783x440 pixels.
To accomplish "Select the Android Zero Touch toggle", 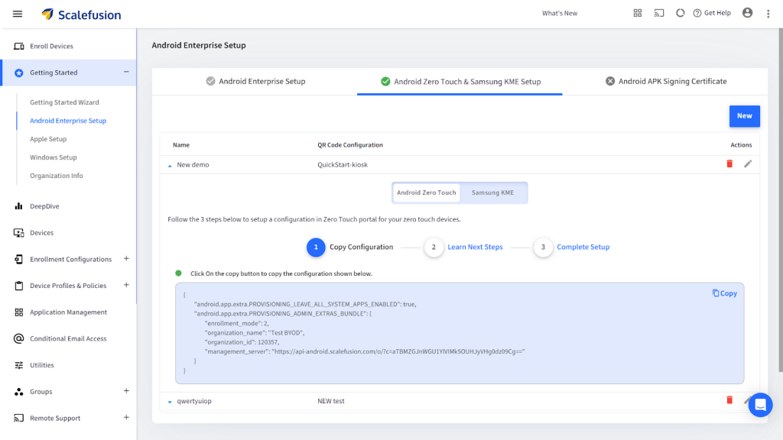I will (x=427, y=192).
